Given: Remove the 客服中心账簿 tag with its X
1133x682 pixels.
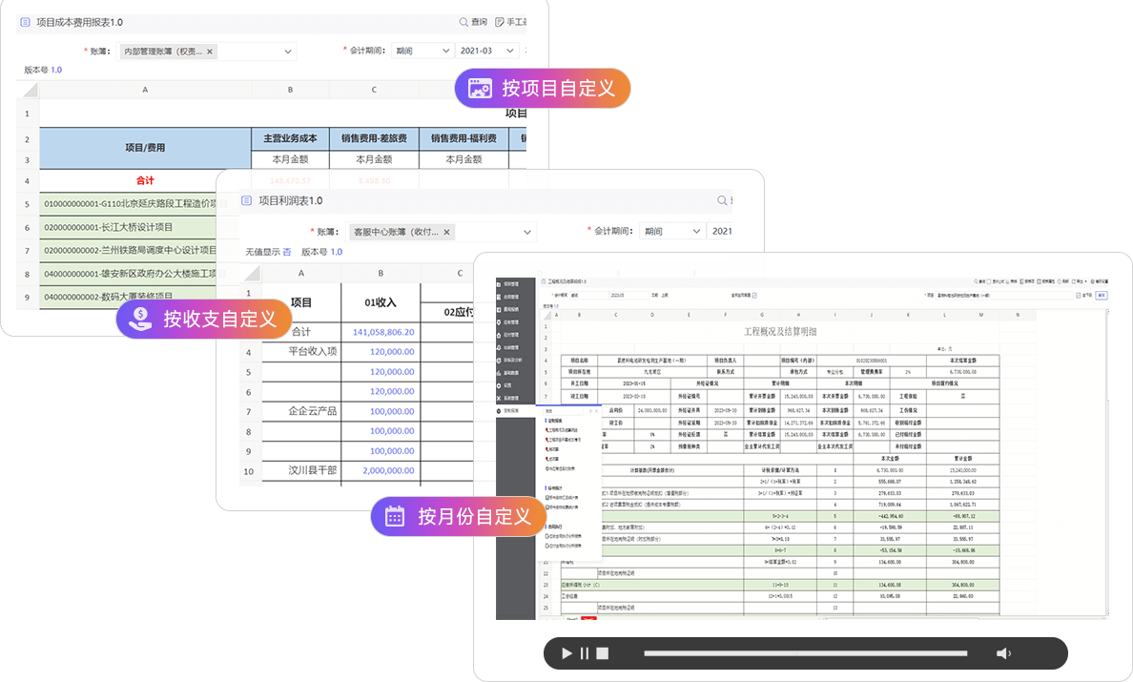Looking at the screenshot, I should (446, 232).
